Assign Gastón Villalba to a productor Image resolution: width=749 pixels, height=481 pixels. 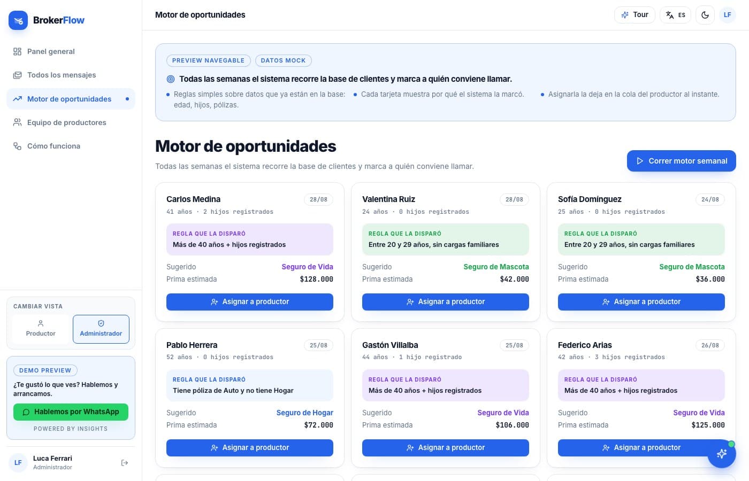click(446, 448)
